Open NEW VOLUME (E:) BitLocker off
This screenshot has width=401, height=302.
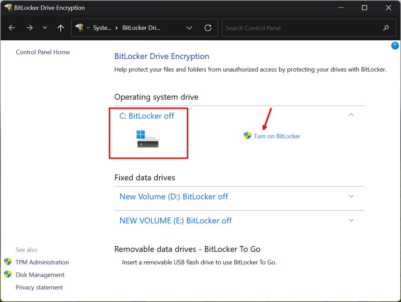pos(176,221)
